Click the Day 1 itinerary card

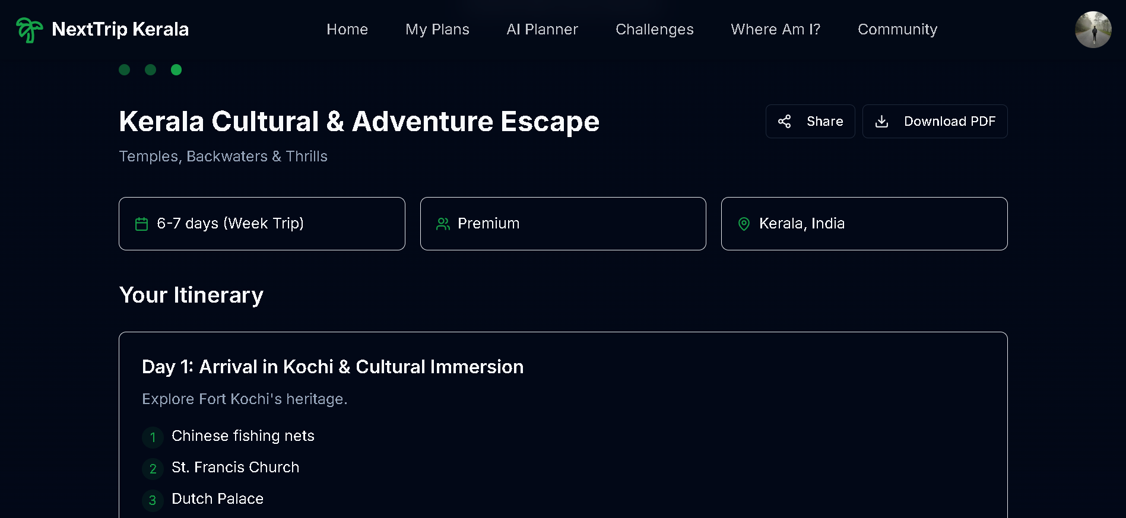(563, 415)
